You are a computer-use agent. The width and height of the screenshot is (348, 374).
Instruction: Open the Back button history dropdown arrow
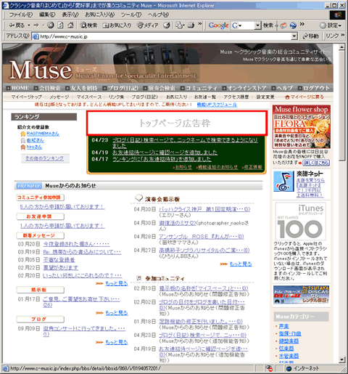click(29, 25)
